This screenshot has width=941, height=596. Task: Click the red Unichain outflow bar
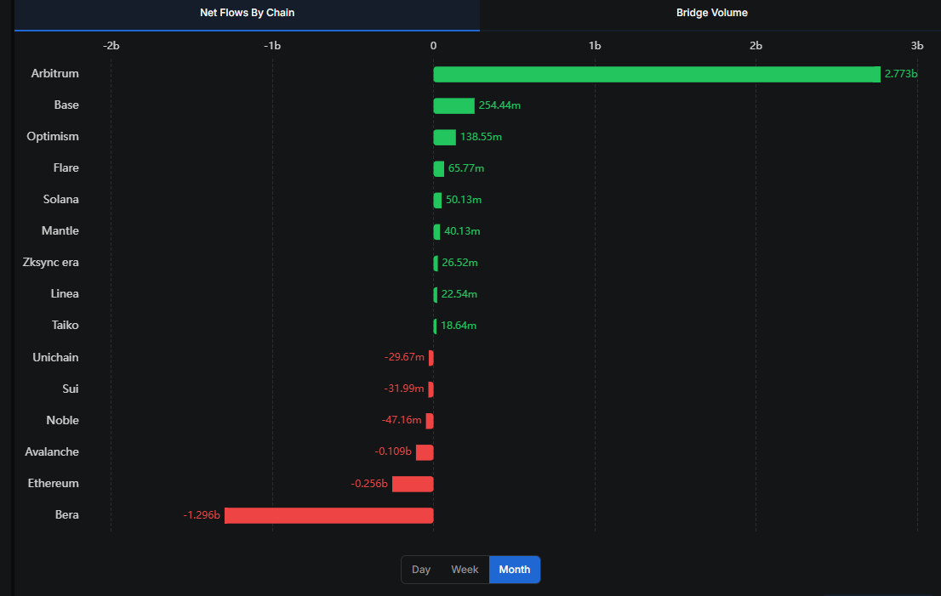coord(431,358)
